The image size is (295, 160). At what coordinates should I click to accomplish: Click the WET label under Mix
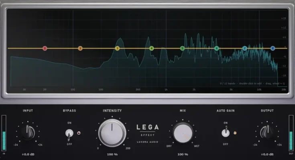197,146
